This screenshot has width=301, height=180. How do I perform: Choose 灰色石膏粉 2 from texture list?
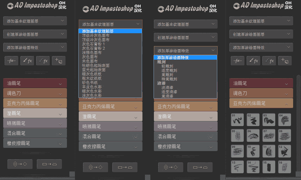[93, 48]
